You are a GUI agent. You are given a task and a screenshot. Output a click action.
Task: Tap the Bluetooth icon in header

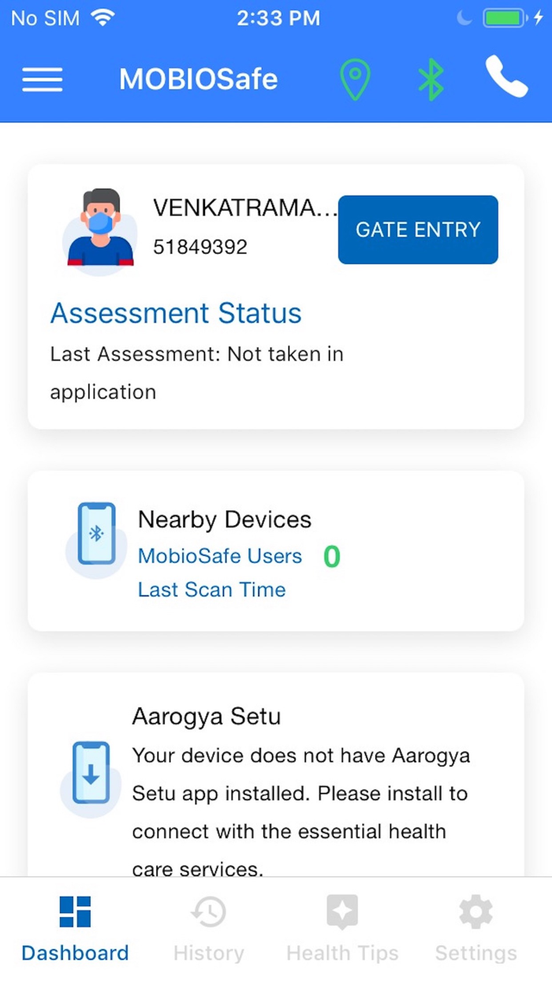(x=431, y=79)
